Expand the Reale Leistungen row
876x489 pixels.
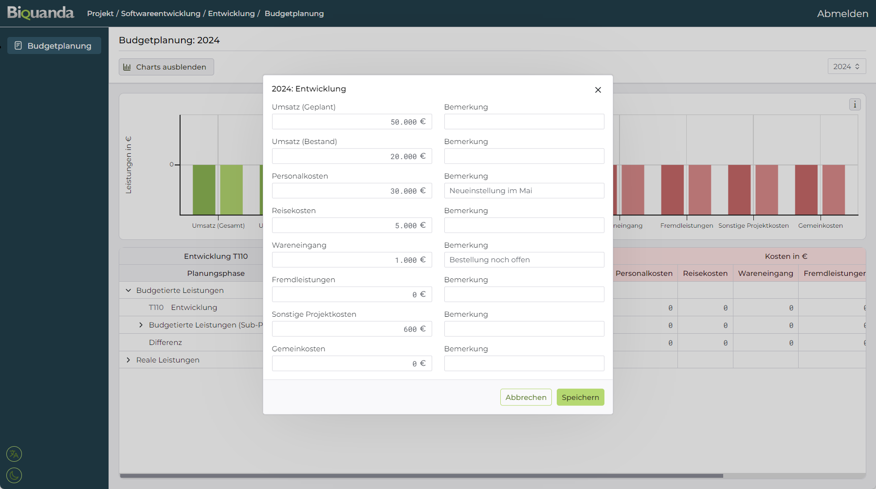[128, 360]
